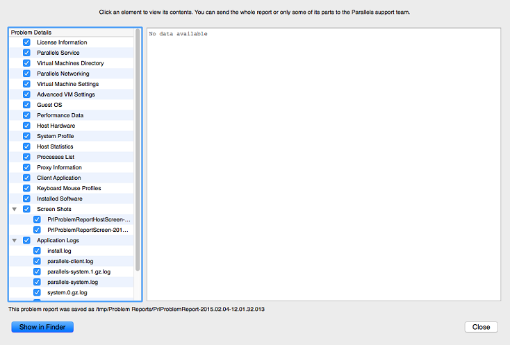Click the Show in Finder button
The width and height of the screenshot is (510, 345).
pyautogui.click(x=42, y=327)
